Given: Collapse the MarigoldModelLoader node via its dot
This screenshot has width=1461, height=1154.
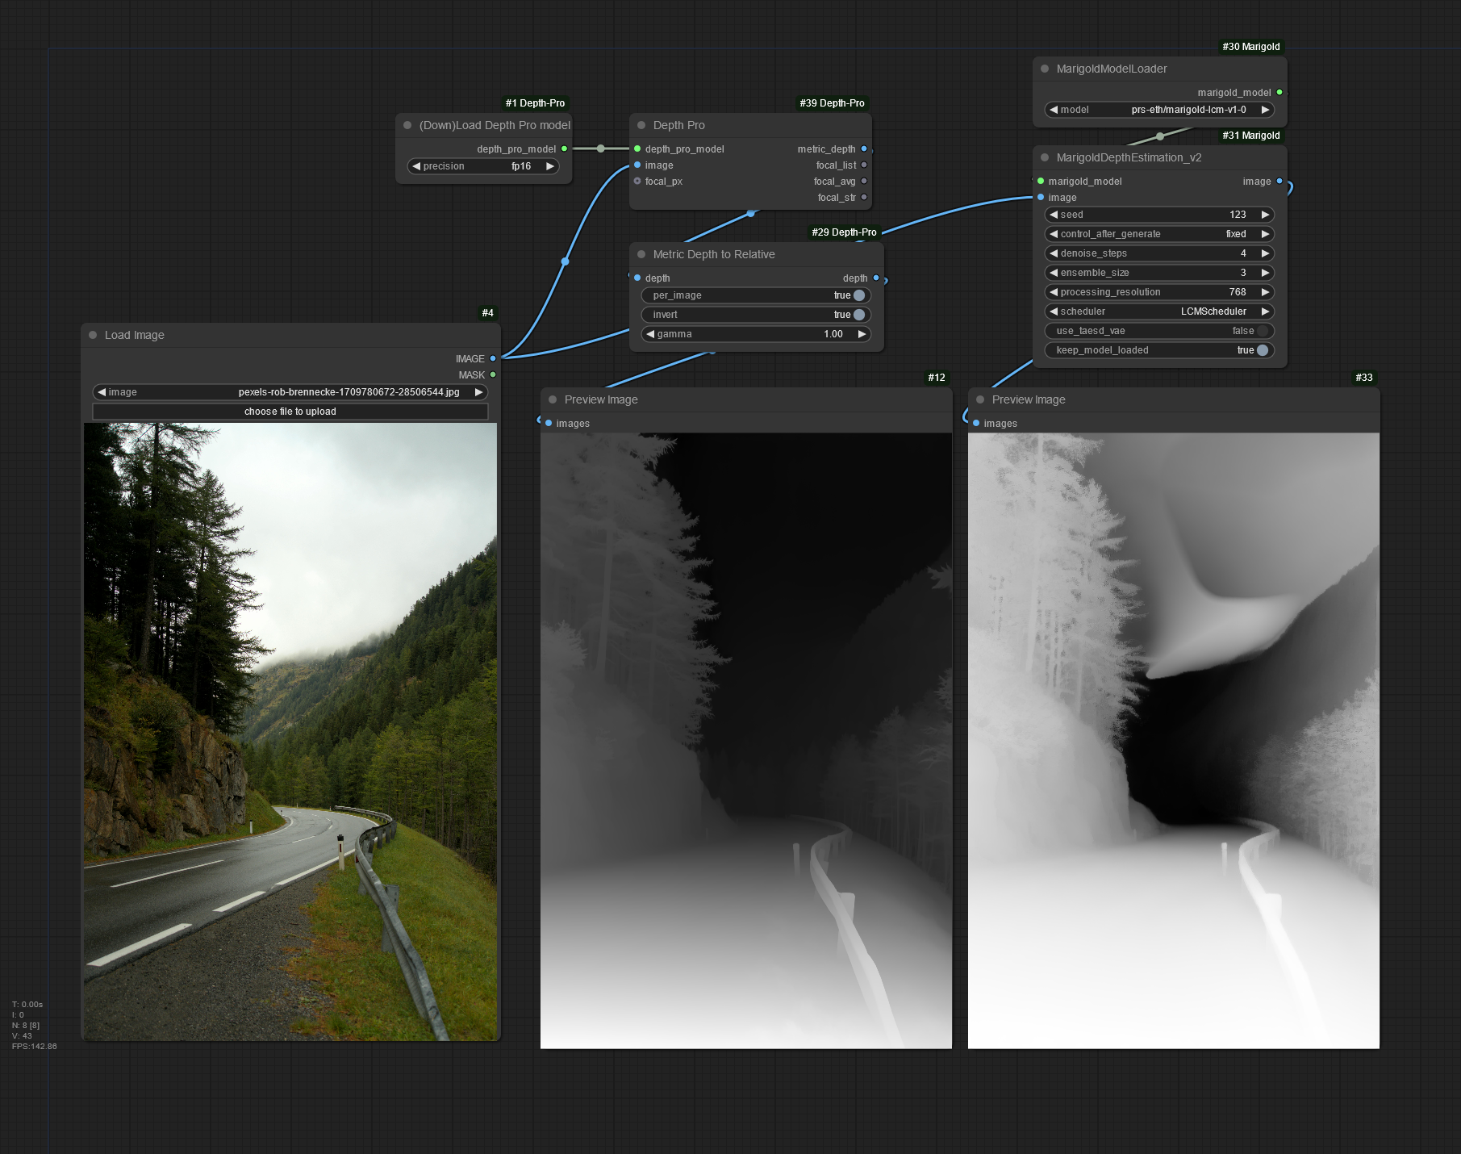Looking at the screenshot, I should point(1045,69).
